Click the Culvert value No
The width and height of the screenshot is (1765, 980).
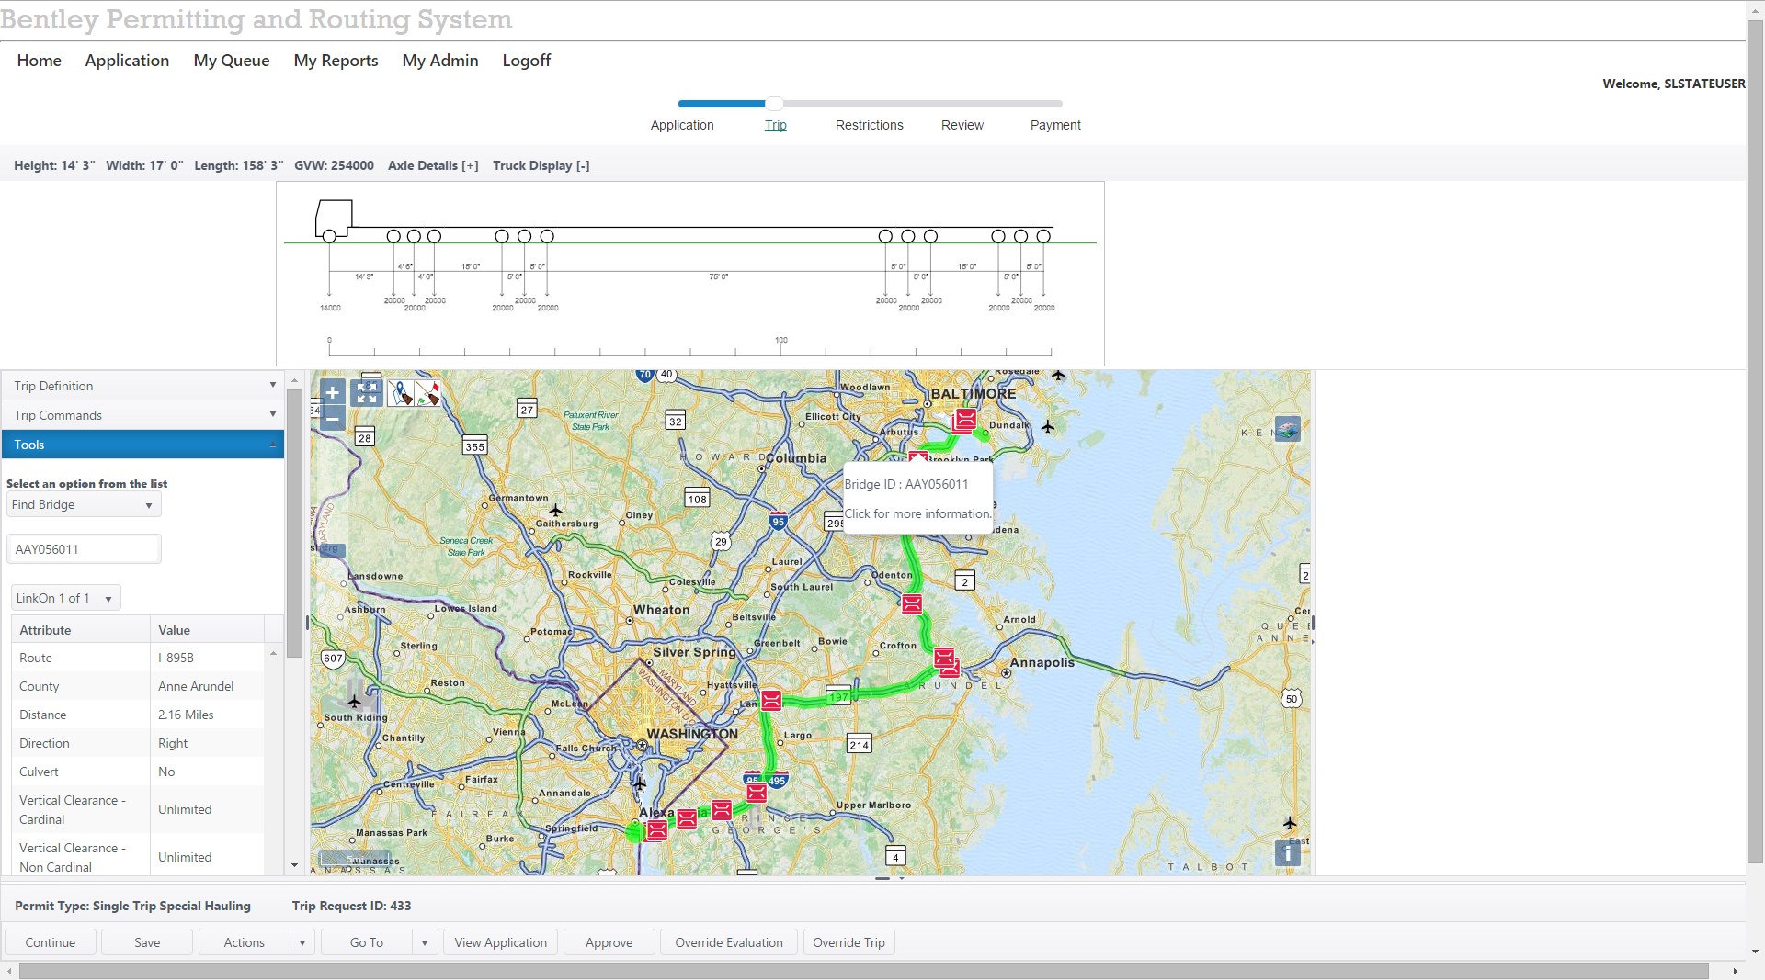[x=166, y=772]
